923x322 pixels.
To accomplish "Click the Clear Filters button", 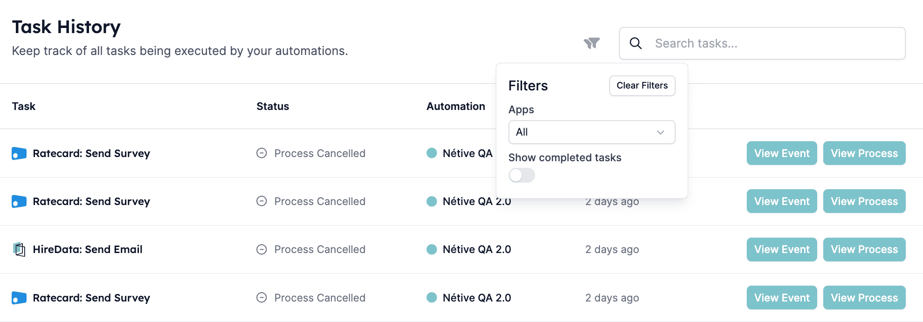I will (642, 86).
